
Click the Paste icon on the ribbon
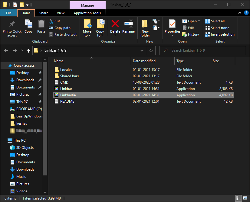pyautogui.click(x=41, y=27)
